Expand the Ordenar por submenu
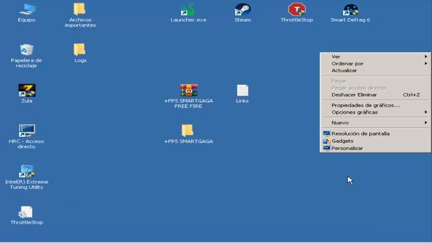The height and width of the screenshot is (243, 432). [x=375, y=63]
